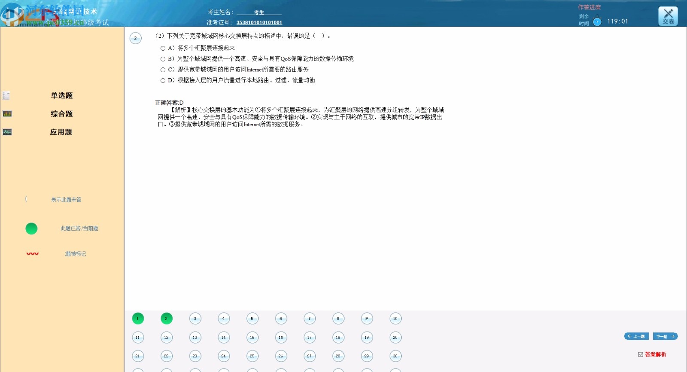
Task: Jump to question 9 circle
Action: [367, 318]
